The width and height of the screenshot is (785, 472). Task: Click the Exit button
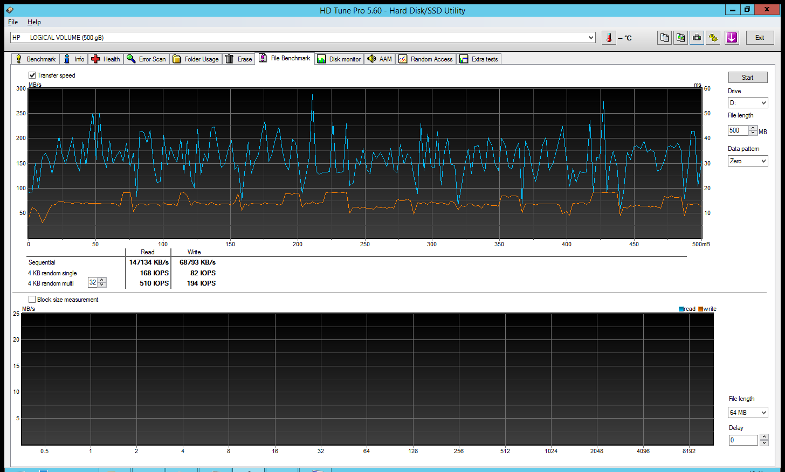760,38
